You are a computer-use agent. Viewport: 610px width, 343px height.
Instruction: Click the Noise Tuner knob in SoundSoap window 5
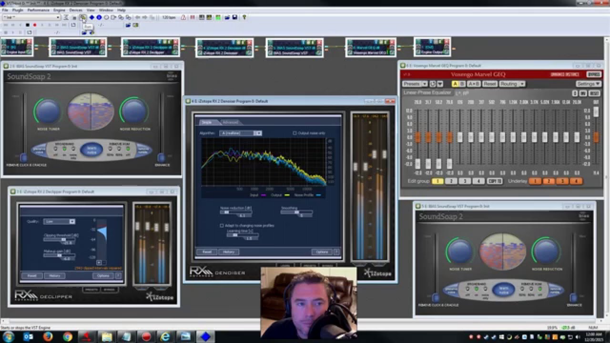pyautogui.click(x=460, y=251)
